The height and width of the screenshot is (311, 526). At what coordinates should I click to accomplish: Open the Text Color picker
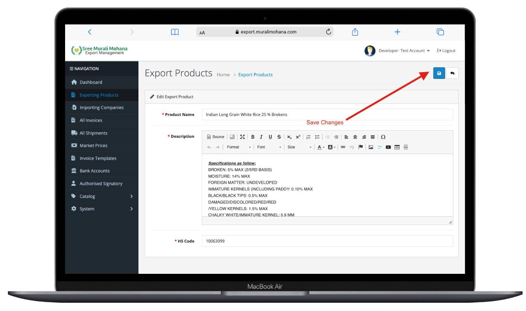tap(320, 147)
